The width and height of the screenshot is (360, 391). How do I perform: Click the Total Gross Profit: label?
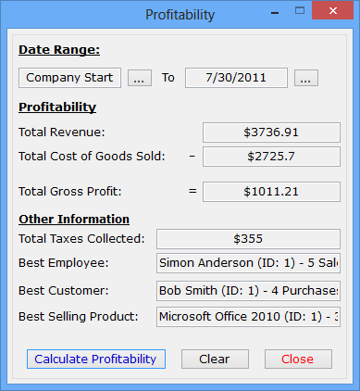tap(70, 192)
